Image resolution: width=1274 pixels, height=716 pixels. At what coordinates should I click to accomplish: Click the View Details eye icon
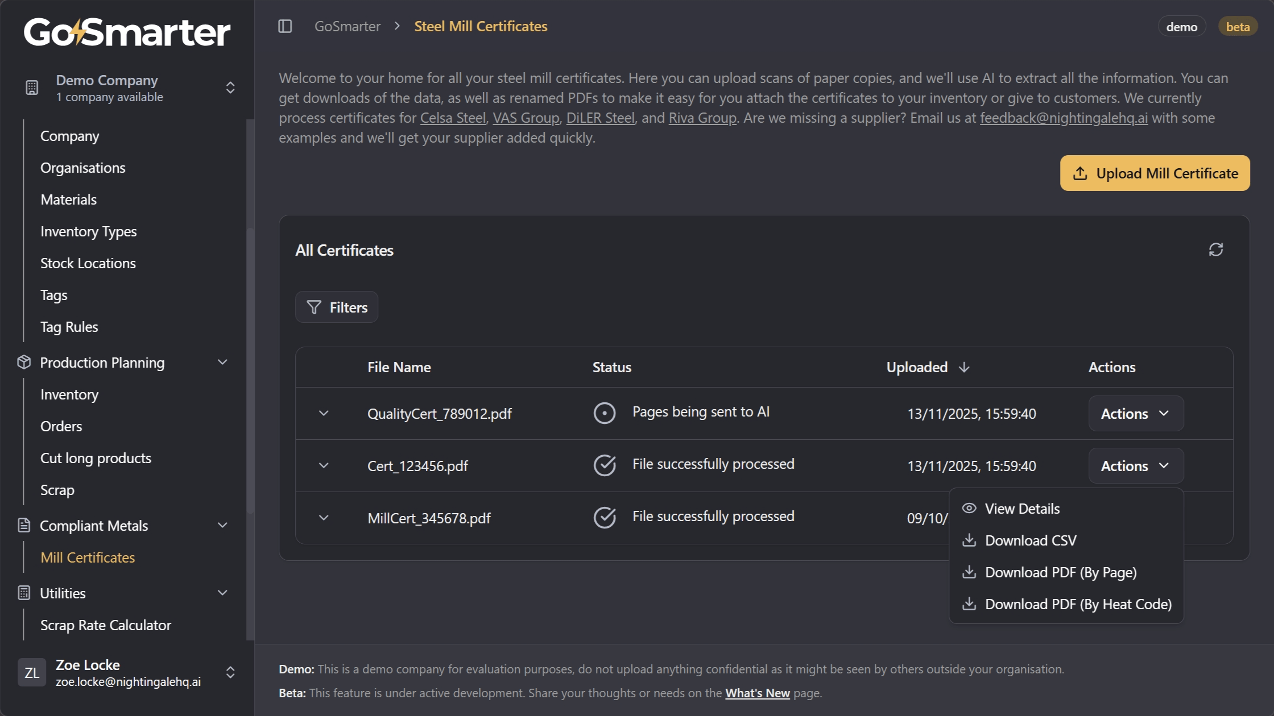click(x=969, y=508)
